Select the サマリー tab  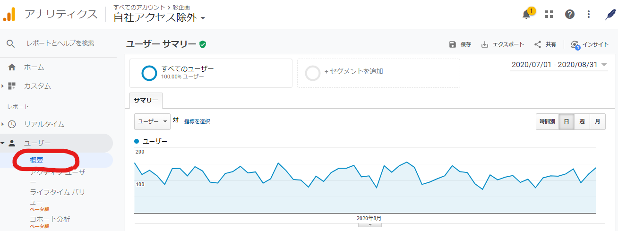[146, 101]
